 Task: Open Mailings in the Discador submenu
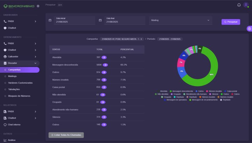(x=13, y=76)
